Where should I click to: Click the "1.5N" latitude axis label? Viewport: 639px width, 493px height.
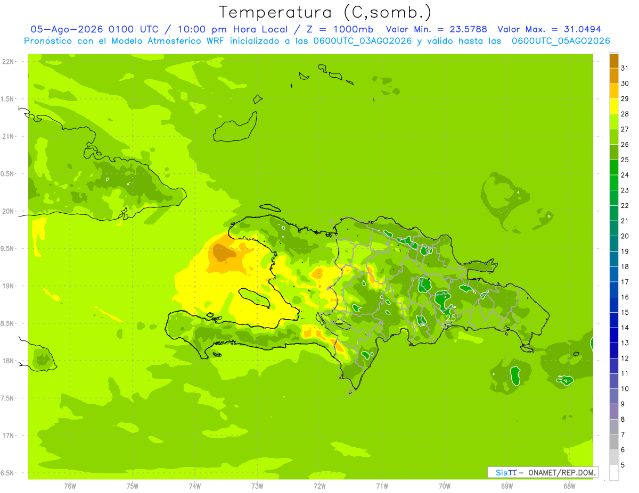(8, 99)
